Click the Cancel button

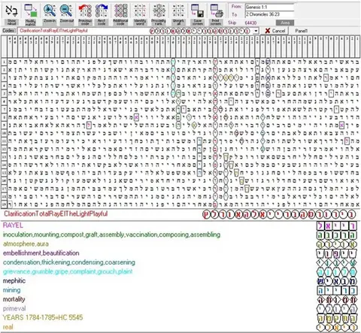pyautogui.click(x=275, y=31)
